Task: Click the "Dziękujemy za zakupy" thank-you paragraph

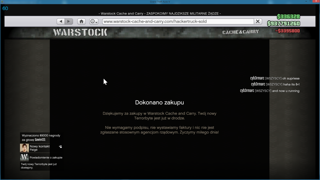Action: (x=159, y=116)
